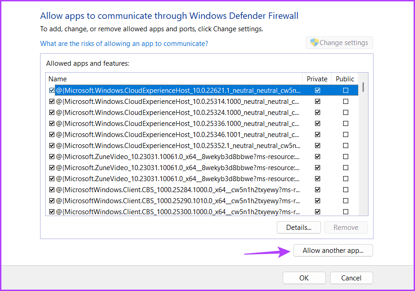Toggle Private checkbox for CloudExperienceHost_10.0.25346.1001
This screenshot has width=415, height=291.
pyautogui.click(x=318, y=135)
